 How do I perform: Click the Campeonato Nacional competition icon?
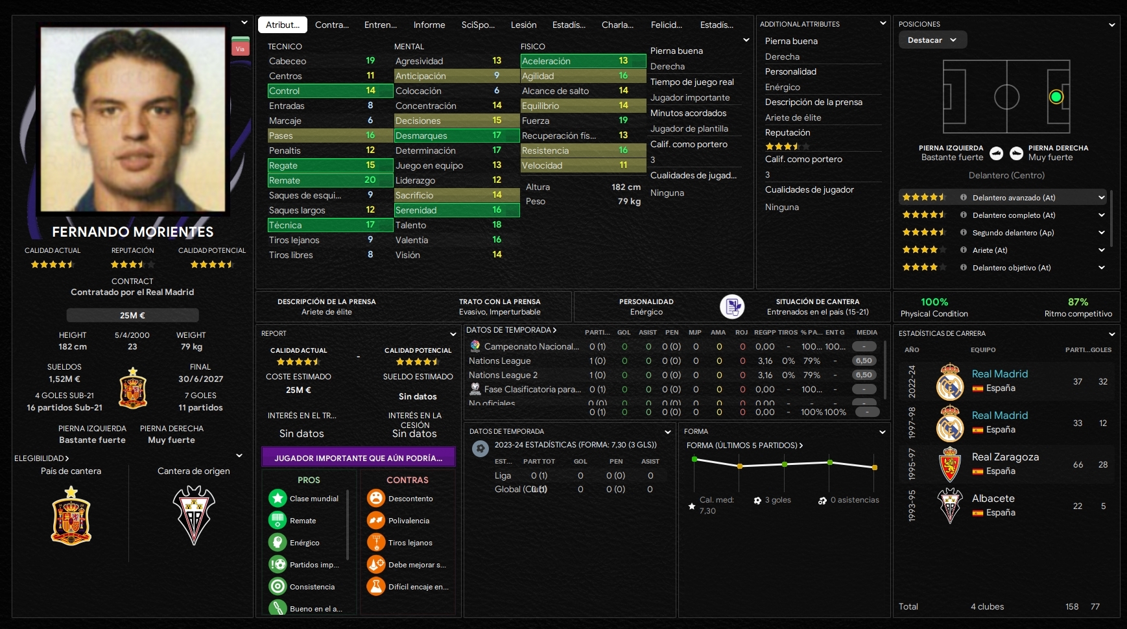click(475, 346)
